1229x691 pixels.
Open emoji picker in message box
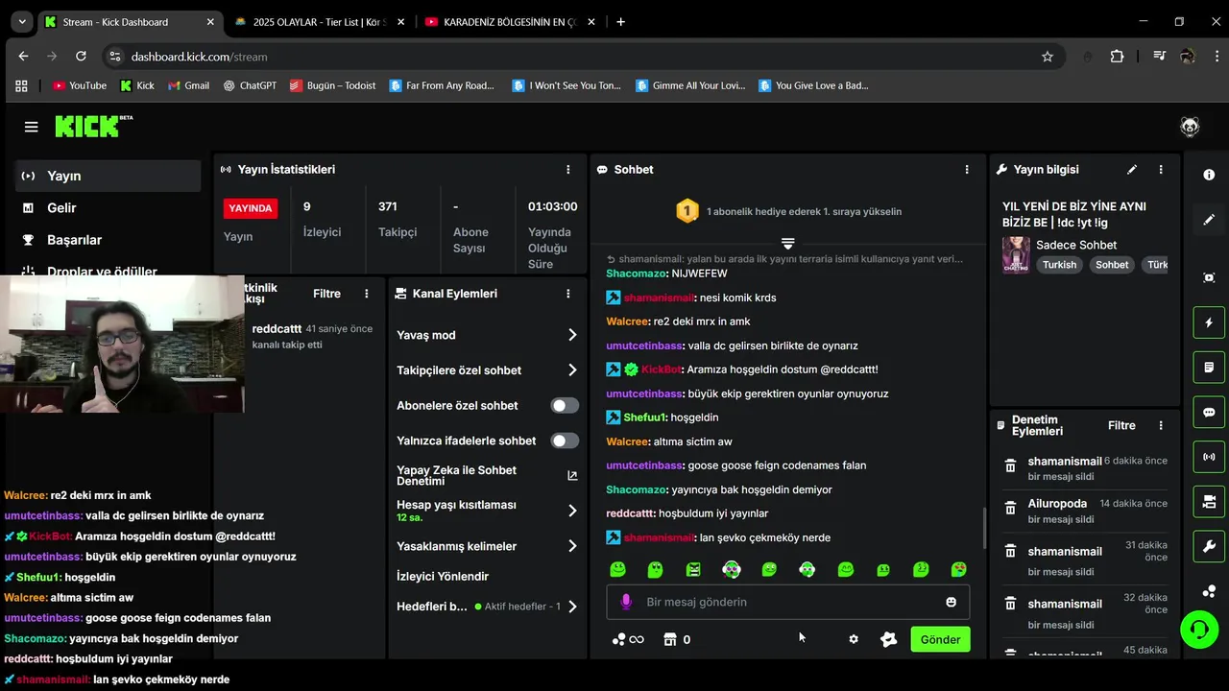point(951,602)
